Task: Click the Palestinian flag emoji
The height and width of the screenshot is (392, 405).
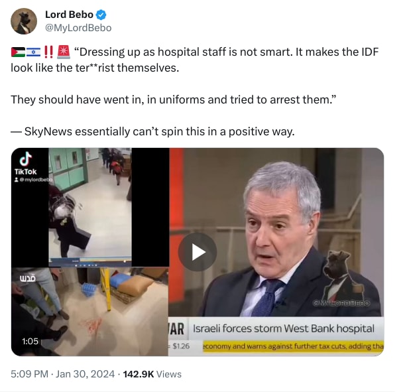Action: 18,52
